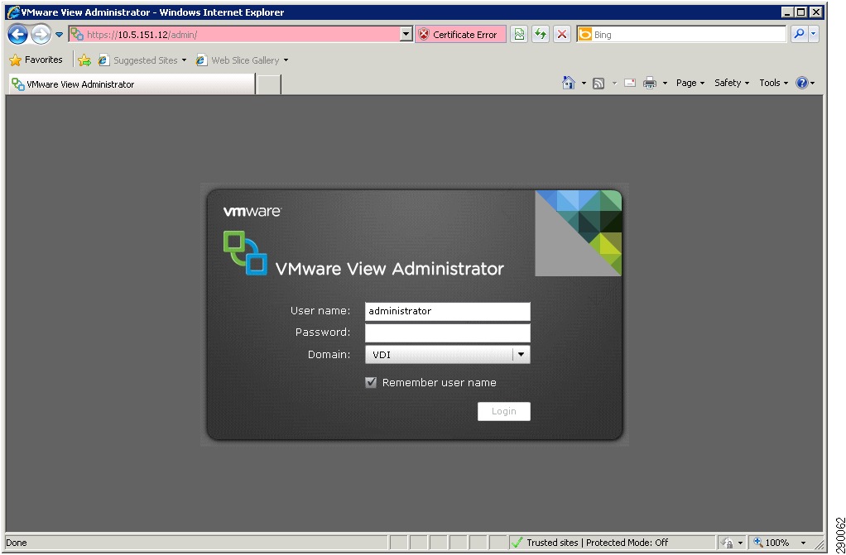Refresh the page with the green arrows icon

click(x=540, y=35)
